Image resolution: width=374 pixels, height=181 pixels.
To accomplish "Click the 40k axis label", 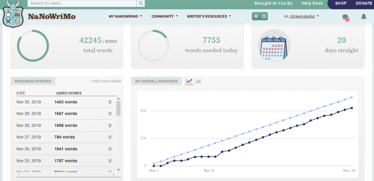I will point(143,111).
